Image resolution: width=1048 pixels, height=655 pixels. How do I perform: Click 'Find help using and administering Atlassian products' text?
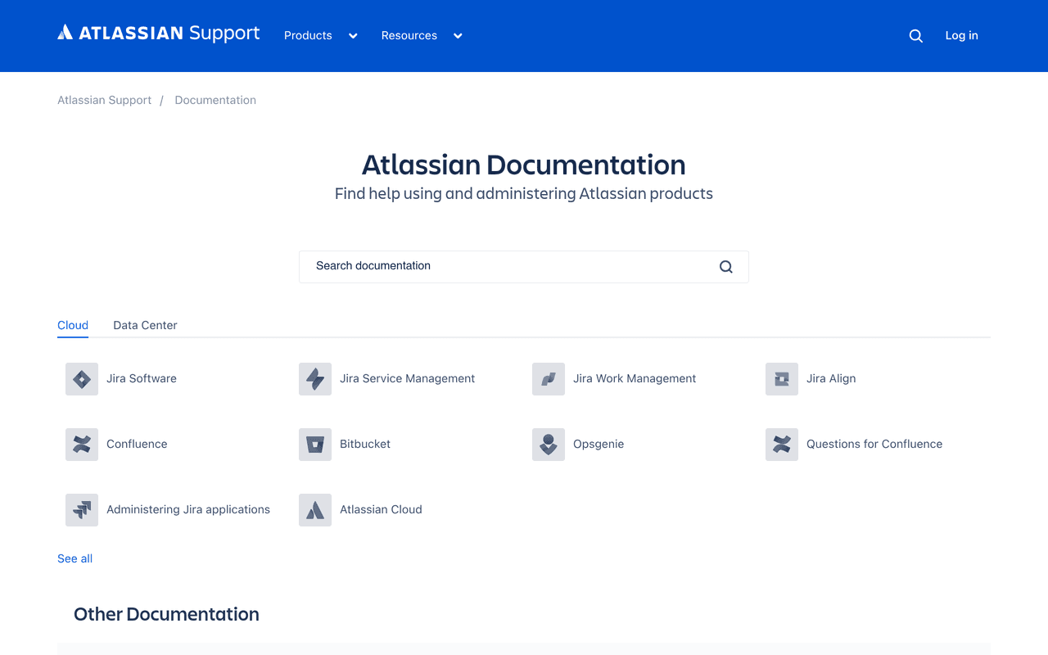pyautogui.click(x=524, y=194)
